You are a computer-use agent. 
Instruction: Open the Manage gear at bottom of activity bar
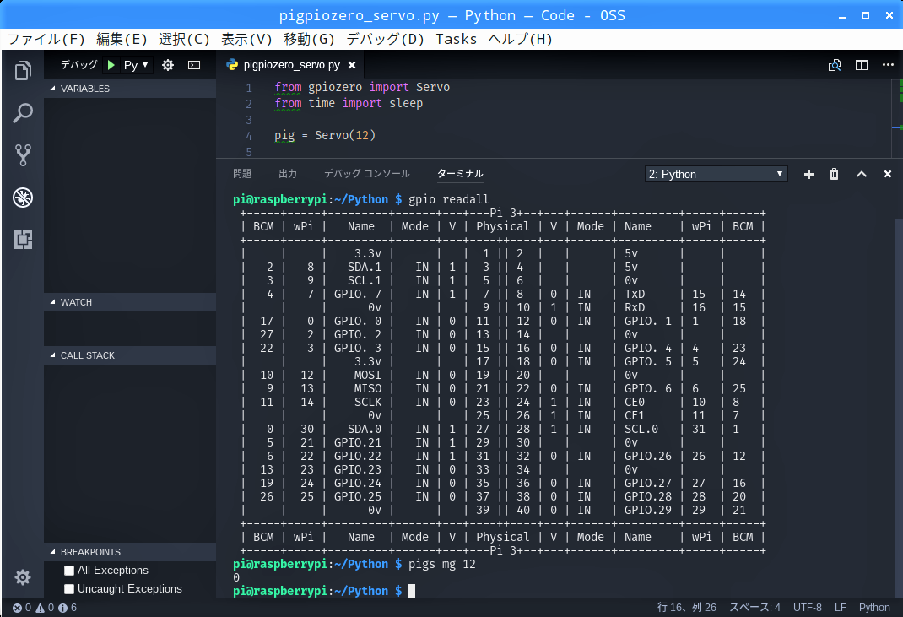(x=23, y=577)
